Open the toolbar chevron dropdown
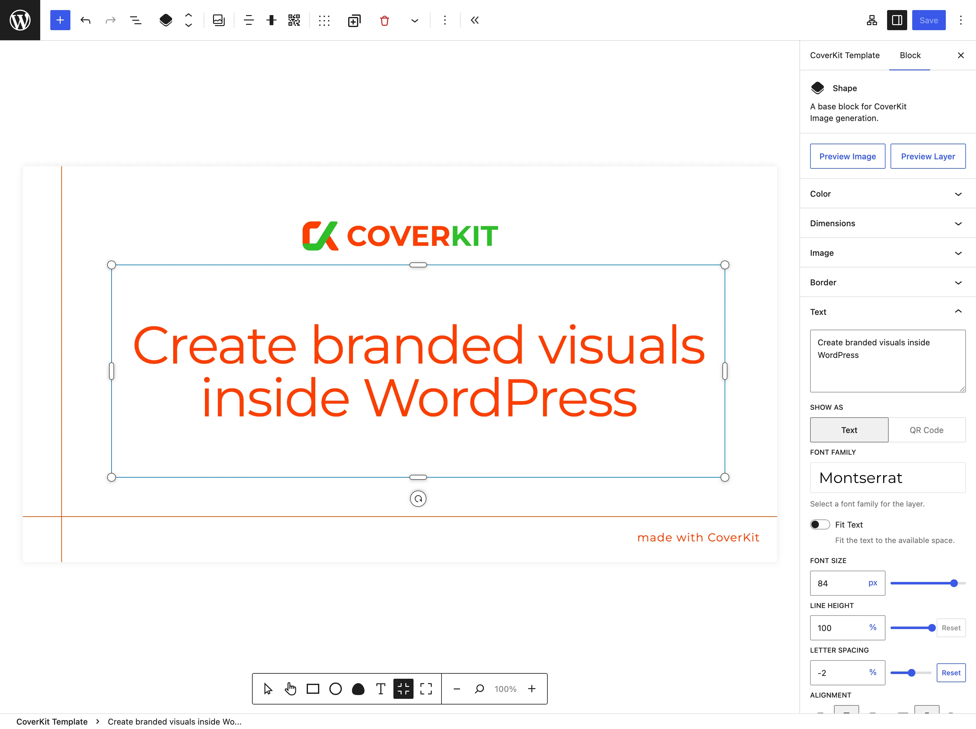 point(415,20)
